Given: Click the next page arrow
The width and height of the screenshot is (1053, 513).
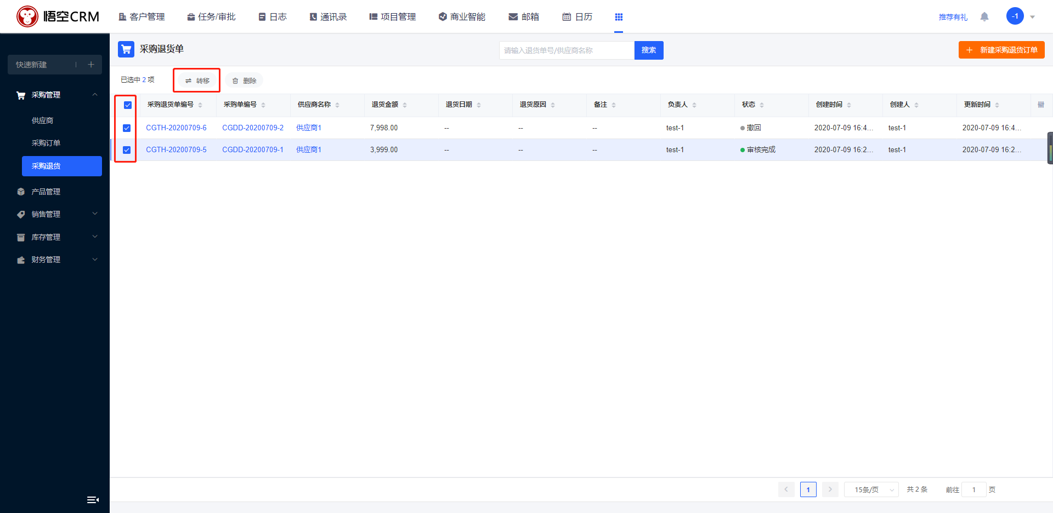Looking at the screenshot, I should (830, 489).
